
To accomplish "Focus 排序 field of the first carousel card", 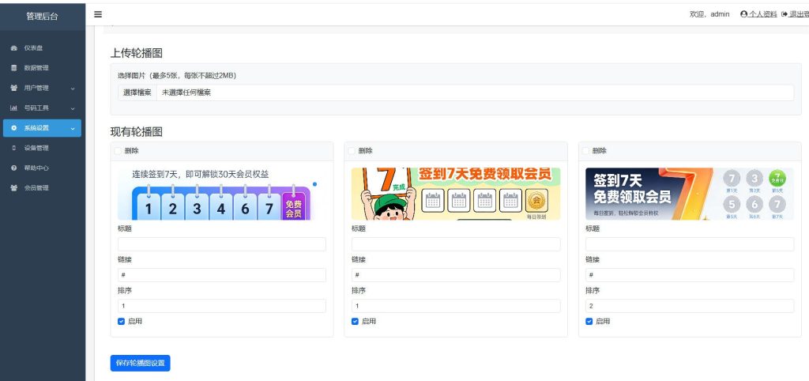I will 222,306.
